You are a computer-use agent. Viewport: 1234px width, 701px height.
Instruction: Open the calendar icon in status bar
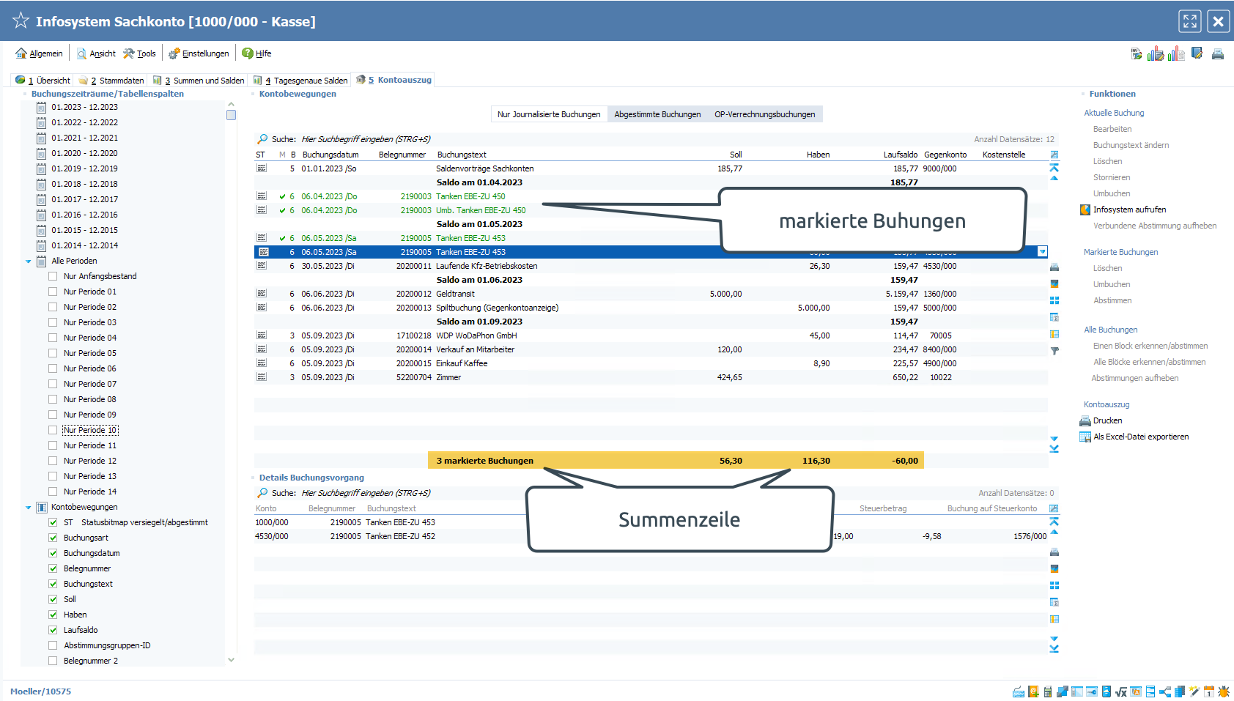point(1209,691)
